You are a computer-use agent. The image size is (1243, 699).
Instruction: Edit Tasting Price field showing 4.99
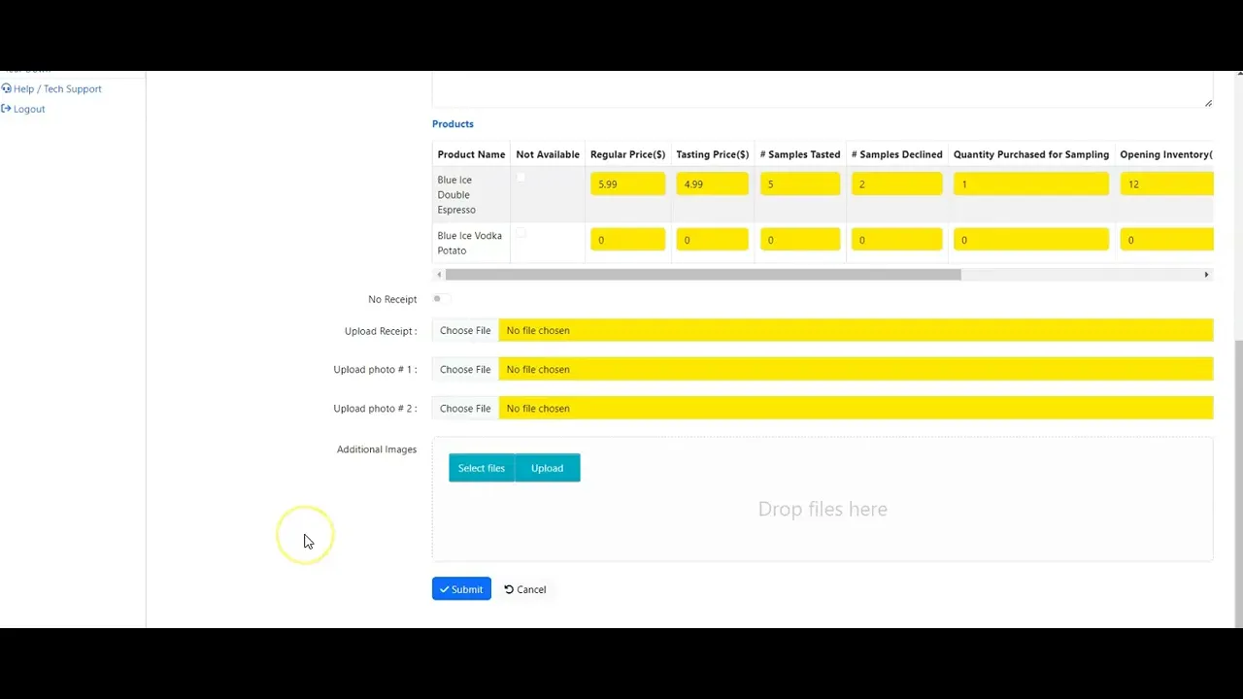click(712, 183)
